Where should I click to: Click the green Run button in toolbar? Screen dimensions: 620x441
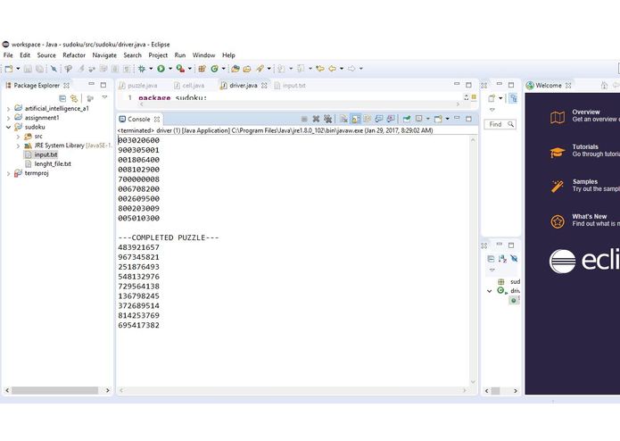click(161, 69)
